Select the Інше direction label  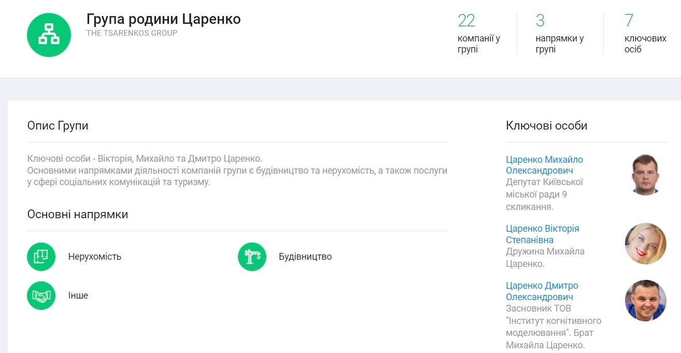click(78, 295)
